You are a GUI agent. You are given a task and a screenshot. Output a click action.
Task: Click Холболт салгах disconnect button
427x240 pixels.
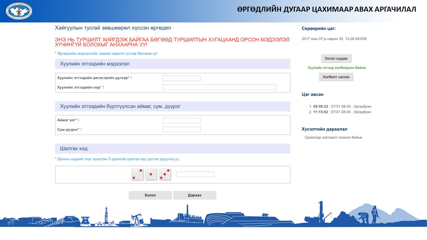click(336, 77)
